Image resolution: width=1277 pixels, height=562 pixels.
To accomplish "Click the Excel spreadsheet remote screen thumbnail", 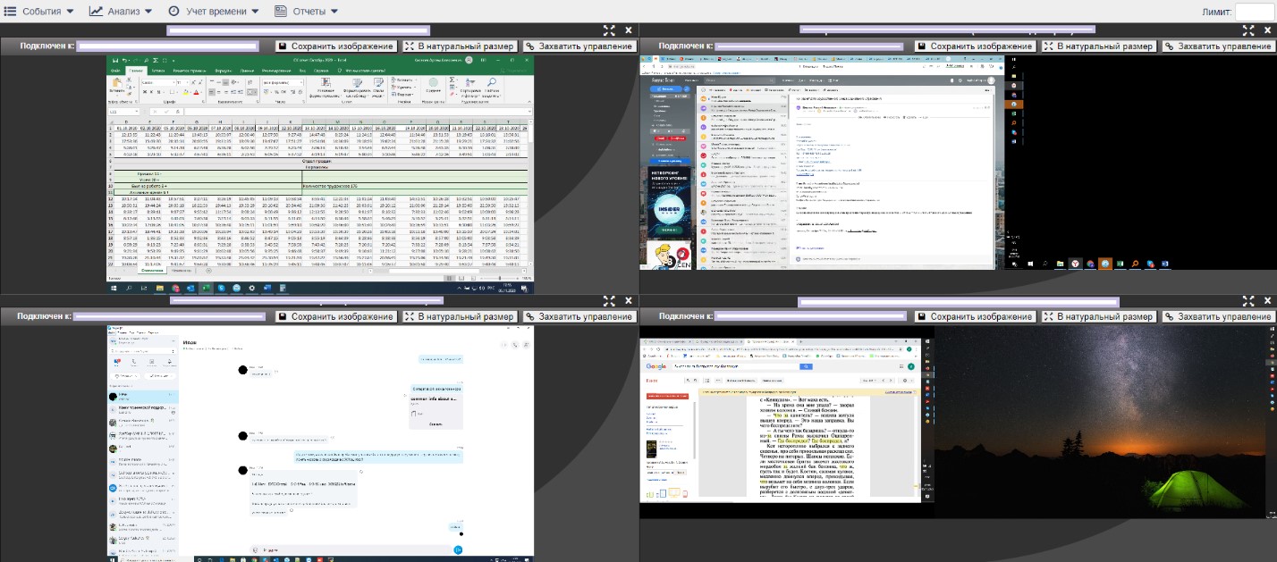I will [320, 175].
